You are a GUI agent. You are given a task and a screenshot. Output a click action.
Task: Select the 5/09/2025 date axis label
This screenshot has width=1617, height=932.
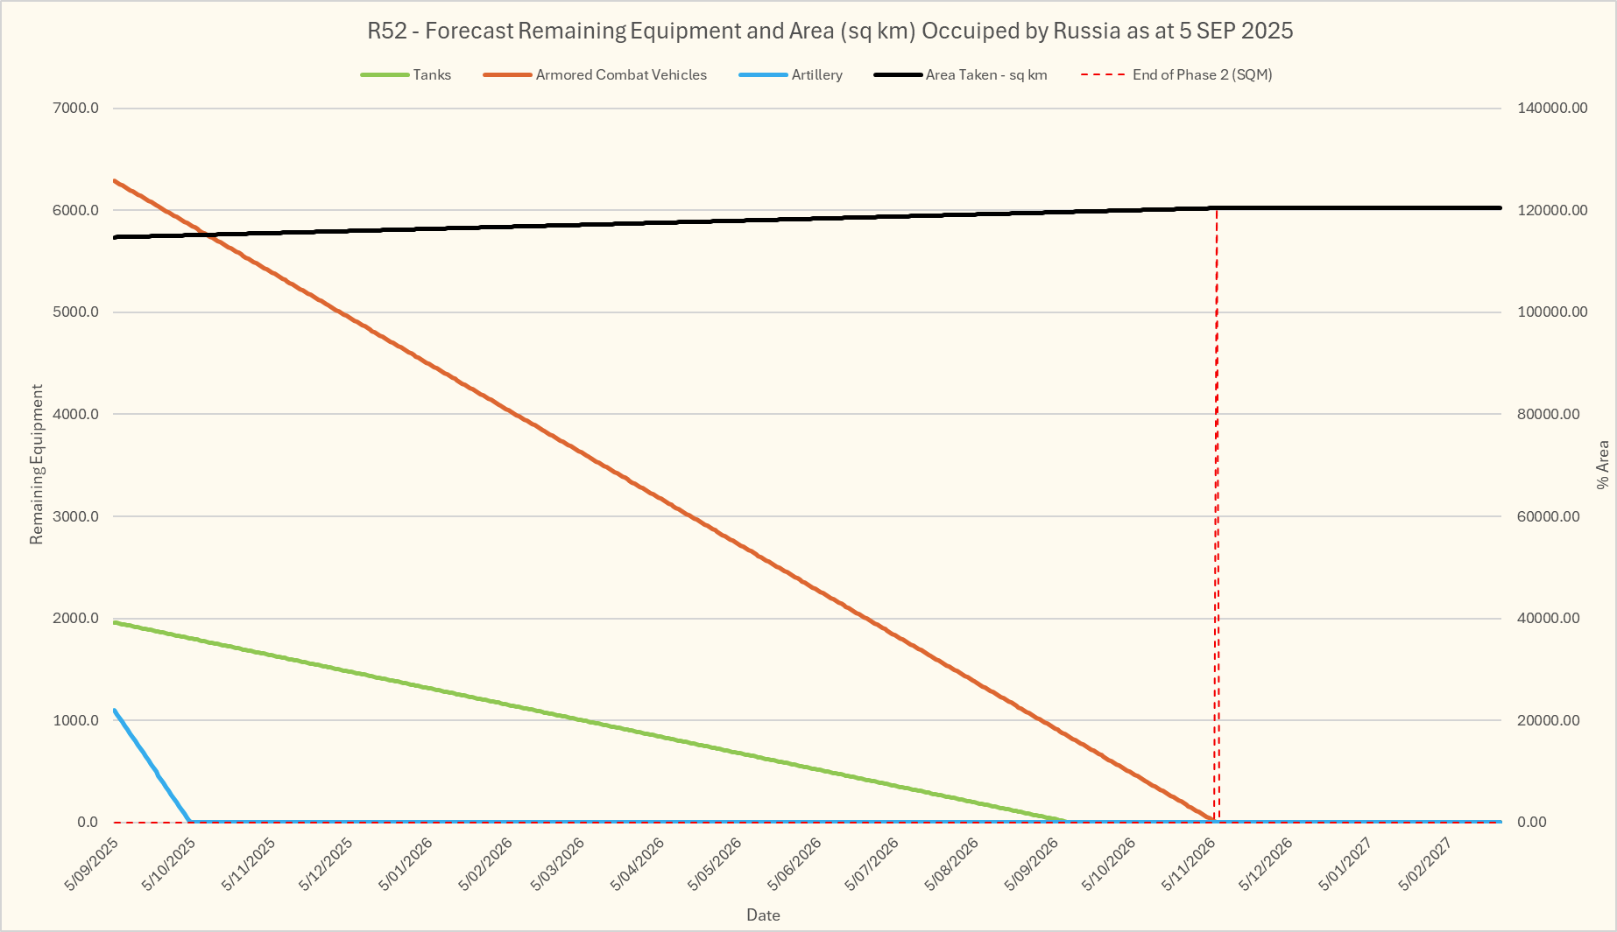coord(92,863)
